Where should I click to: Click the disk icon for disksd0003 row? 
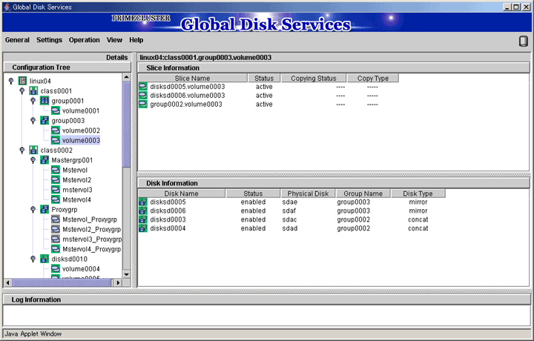143,219
